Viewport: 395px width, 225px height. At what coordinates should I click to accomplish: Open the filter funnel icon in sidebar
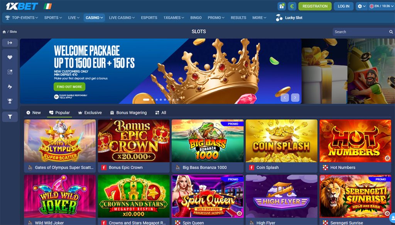10,117
